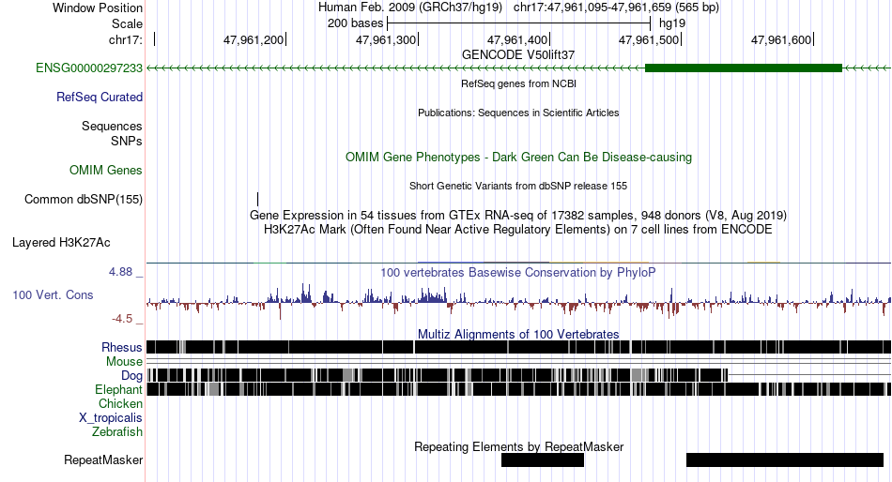
Task: Click Short Genetic Variants dbSNP 155 title
Action: click(518, 186)
